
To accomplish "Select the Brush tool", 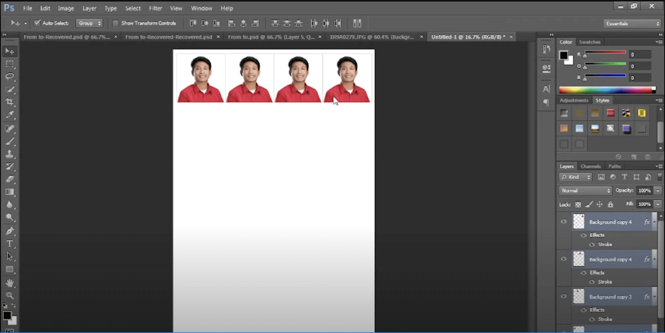I will (10, 141).
